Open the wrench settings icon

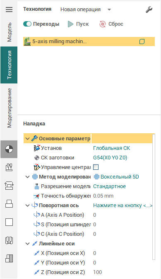149,10
